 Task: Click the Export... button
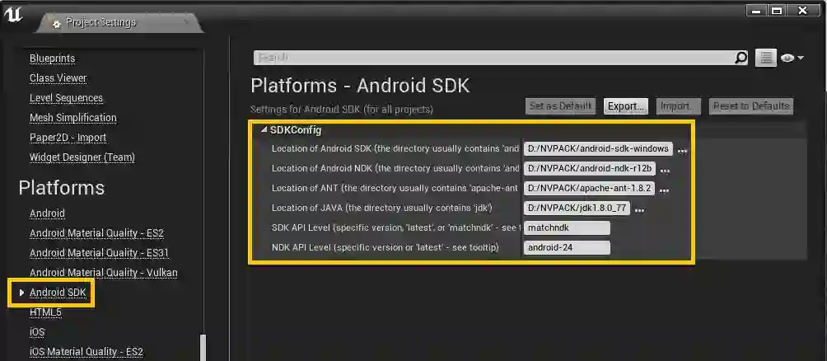click(x=626, y=105)
